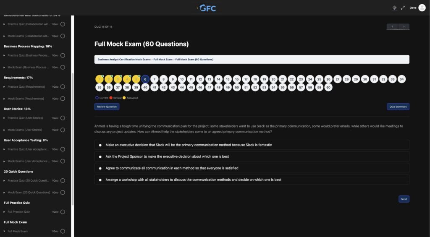The width and height of the screenshot is (430, 237).
Task: Click the Review Question button
Action: click(107, 107)
